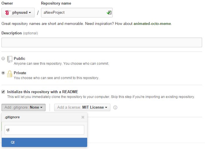Click the .gitignore filter search box

[x=44, y=130]
